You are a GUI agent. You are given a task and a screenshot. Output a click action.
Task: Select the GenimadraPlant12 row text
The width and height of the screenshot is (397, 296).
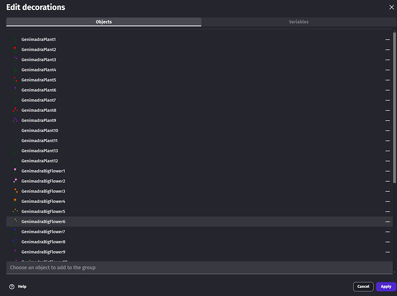coord(40,161)
